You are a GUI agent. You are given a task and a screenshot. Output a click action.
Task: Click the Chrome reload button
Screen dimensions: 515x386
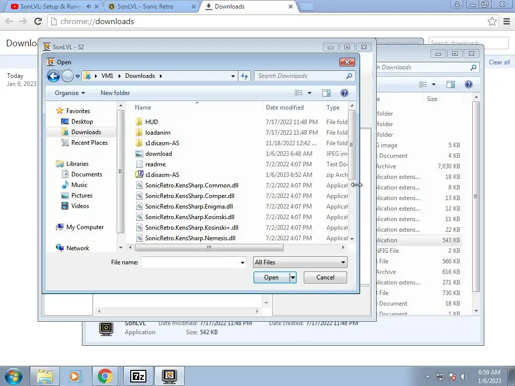point(38,21)
